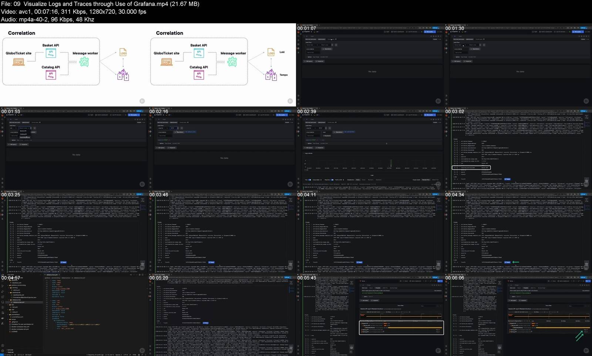The height and width of the screenshot is (356, 592).
Task: Select TraceQL tab in 00:05:43 frame
Action: [377, 288]
